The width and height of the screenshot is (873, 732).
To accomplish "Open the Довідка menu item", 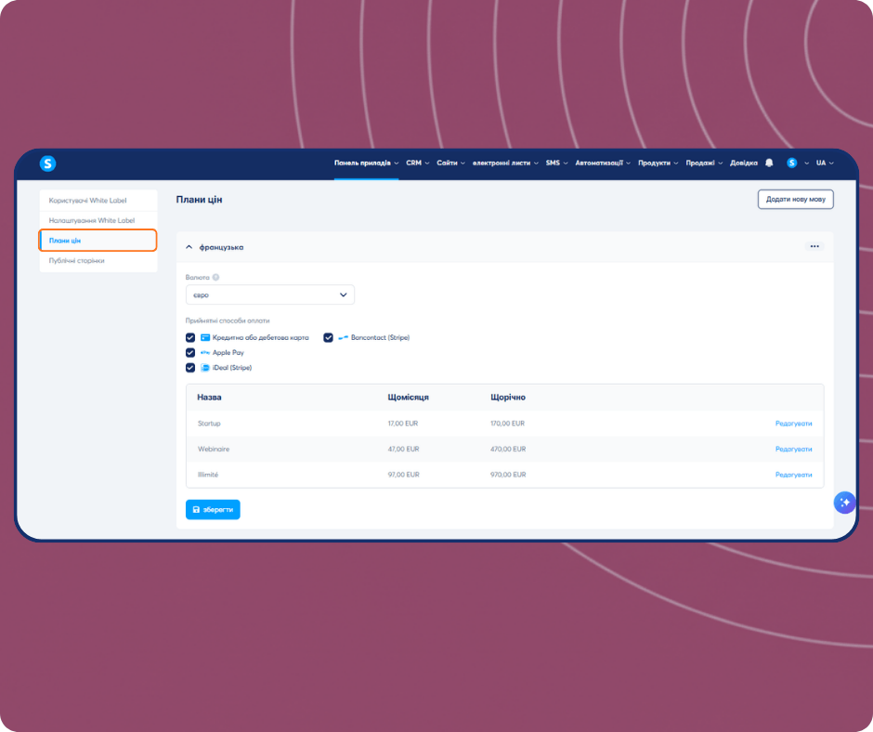I will coord(744,163).
